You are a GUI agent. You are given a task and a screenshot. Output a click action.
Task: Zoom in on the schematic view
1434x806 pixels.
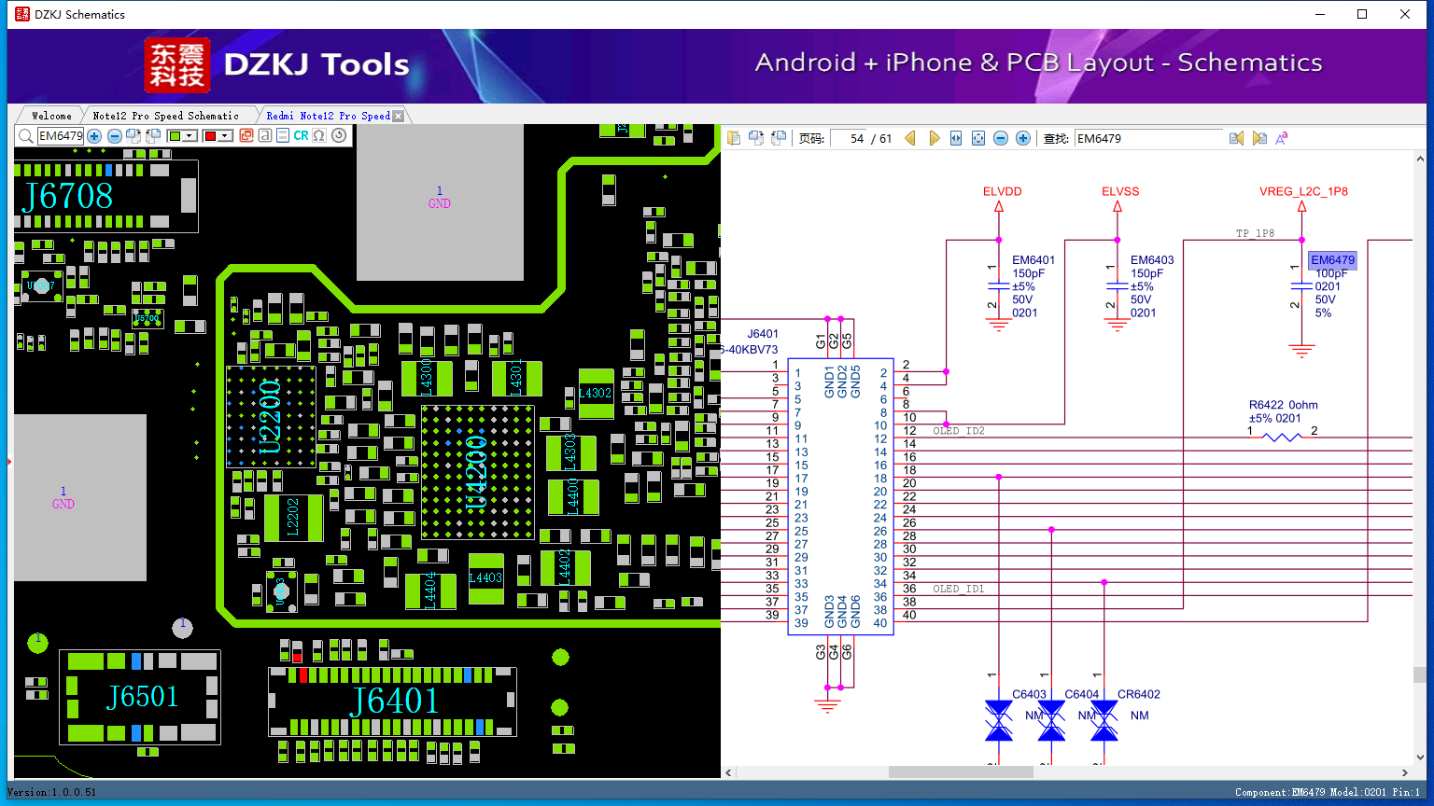tap(1023, 138)
